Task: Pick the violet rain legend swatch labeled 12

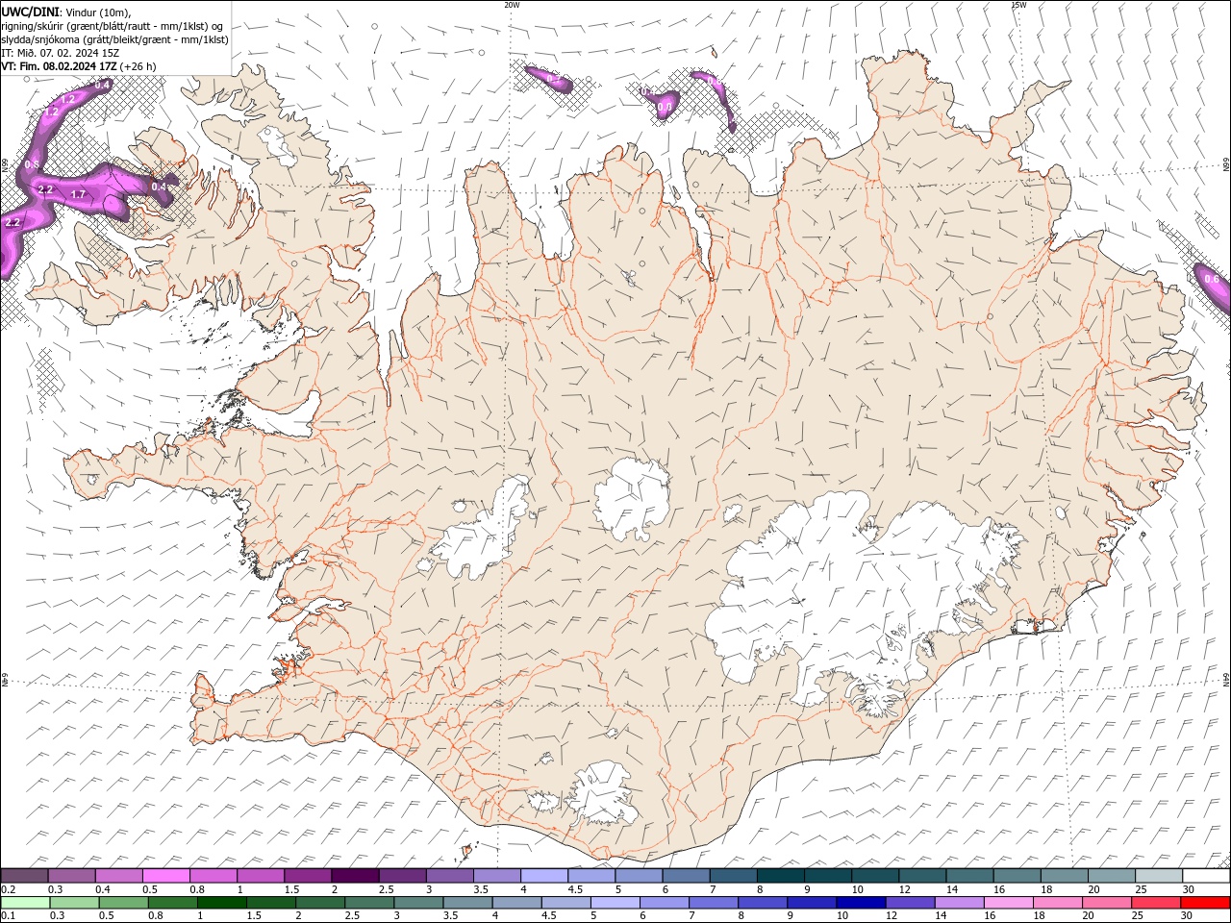Action: (909, 903)
